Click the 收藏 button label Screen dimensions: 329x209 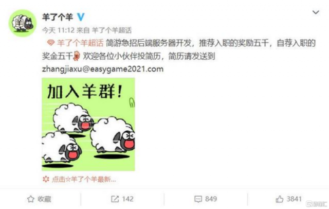point(44,199)
